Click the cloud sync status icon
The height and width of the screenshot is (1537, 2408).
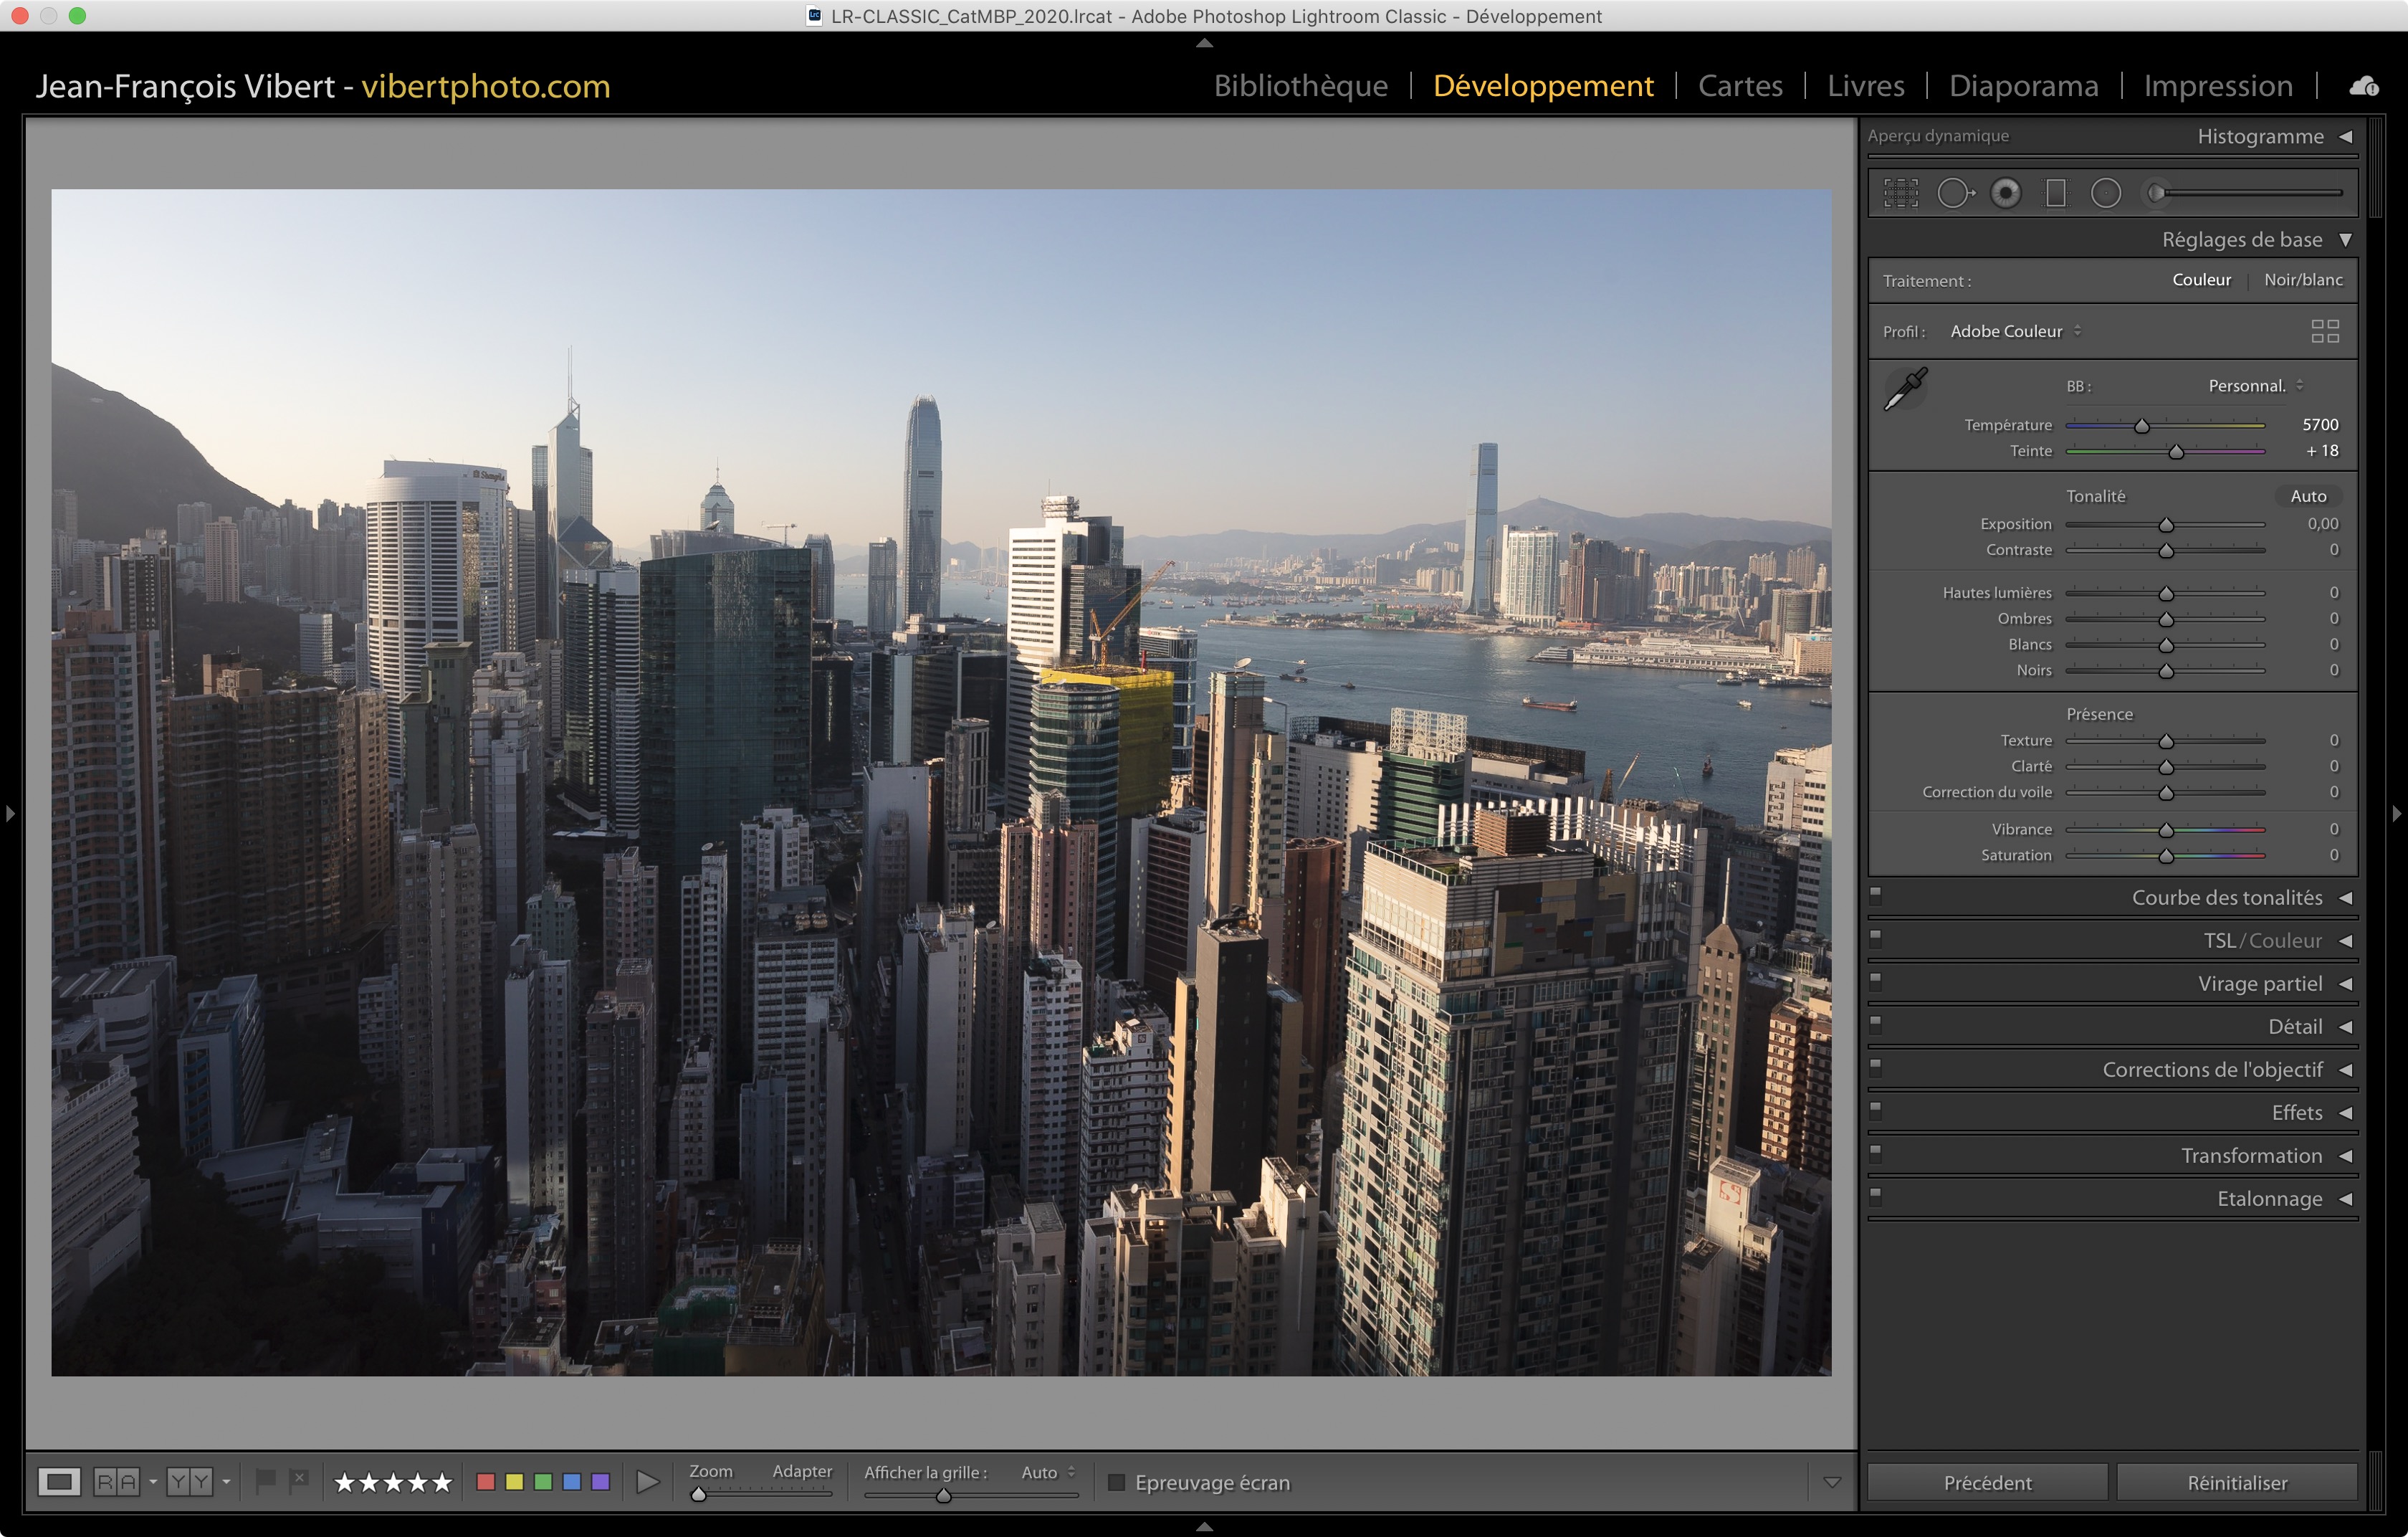(2364, 87)
